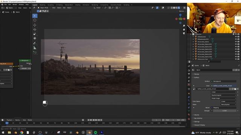The height and width of the screenshot is (135, 241).
Task: Select the Transform tool in viewport toolbar
Action: [35, 38]
